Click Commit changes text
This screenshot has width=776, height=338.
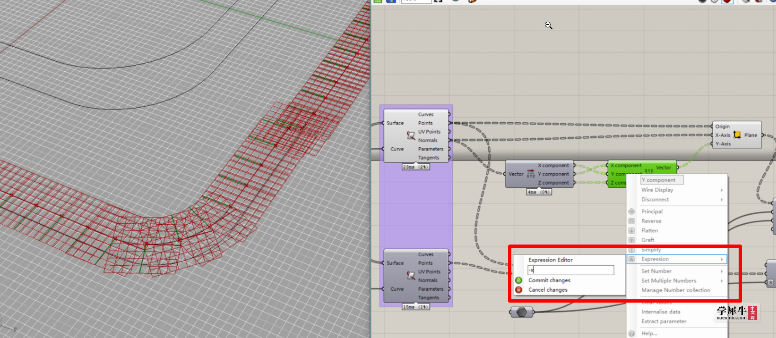tap(549, 280)
